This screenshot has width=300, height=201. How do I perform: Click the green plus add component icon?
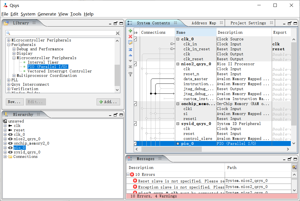click(x=130, y=31)
